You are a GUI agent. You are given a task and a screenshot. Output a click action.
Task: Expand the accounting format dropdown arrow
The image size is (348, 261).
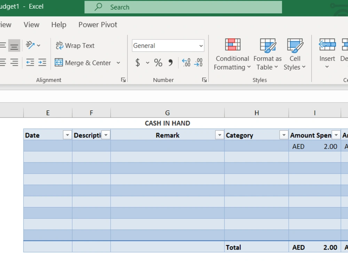[148, 63]
